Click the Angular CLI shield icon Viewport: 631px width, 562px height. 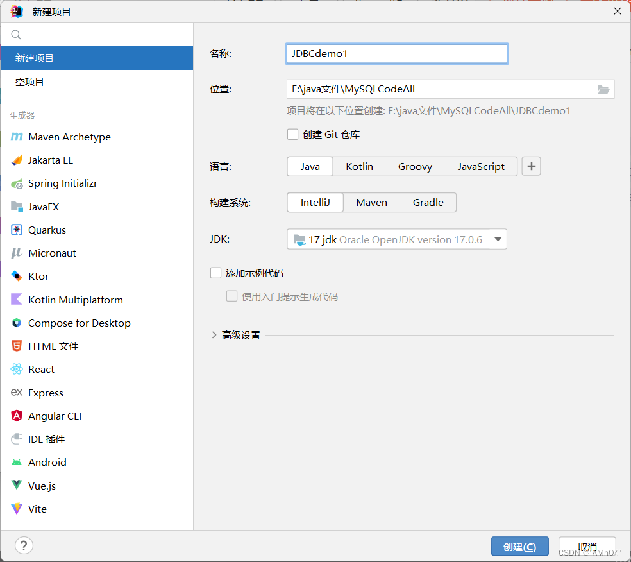tap(17, 416)
